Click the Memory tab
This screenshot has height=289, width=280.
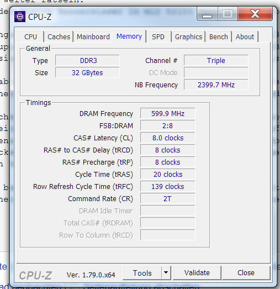coord(129,36)
